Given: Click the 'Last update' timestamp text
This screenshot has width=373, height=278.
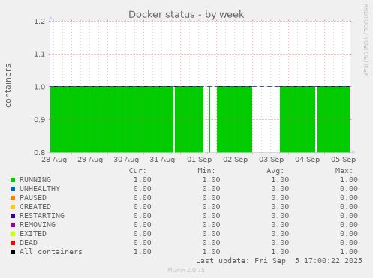Looking at the screenshot, I should tap(279, 261).
